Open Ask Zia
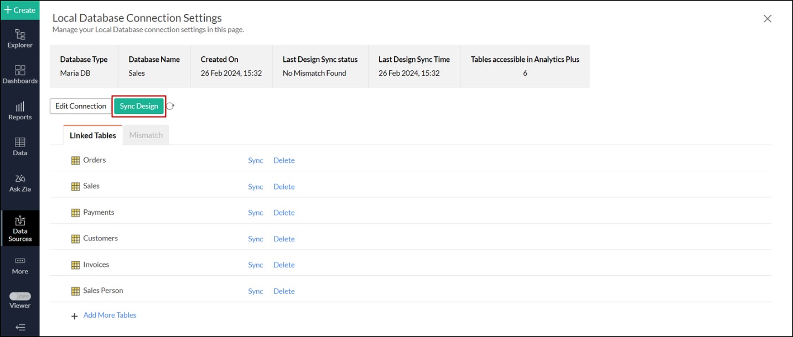This screenshot has width=793, height=337. tap(20, 182)
